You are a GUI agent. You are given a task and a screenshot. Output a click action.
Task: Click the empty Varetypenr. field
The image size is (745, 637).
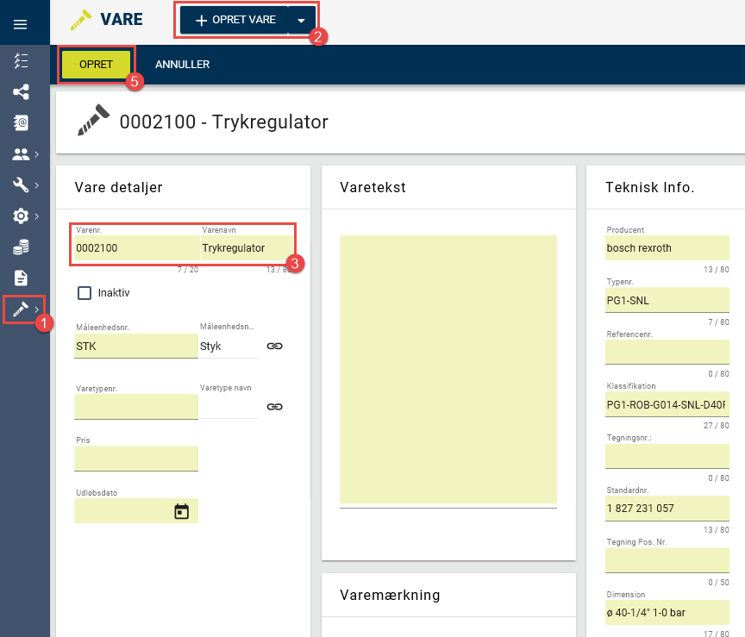(x=136, y=407)
